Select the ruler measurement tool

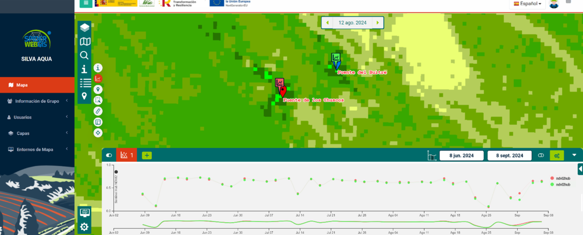tap(98, 111)
